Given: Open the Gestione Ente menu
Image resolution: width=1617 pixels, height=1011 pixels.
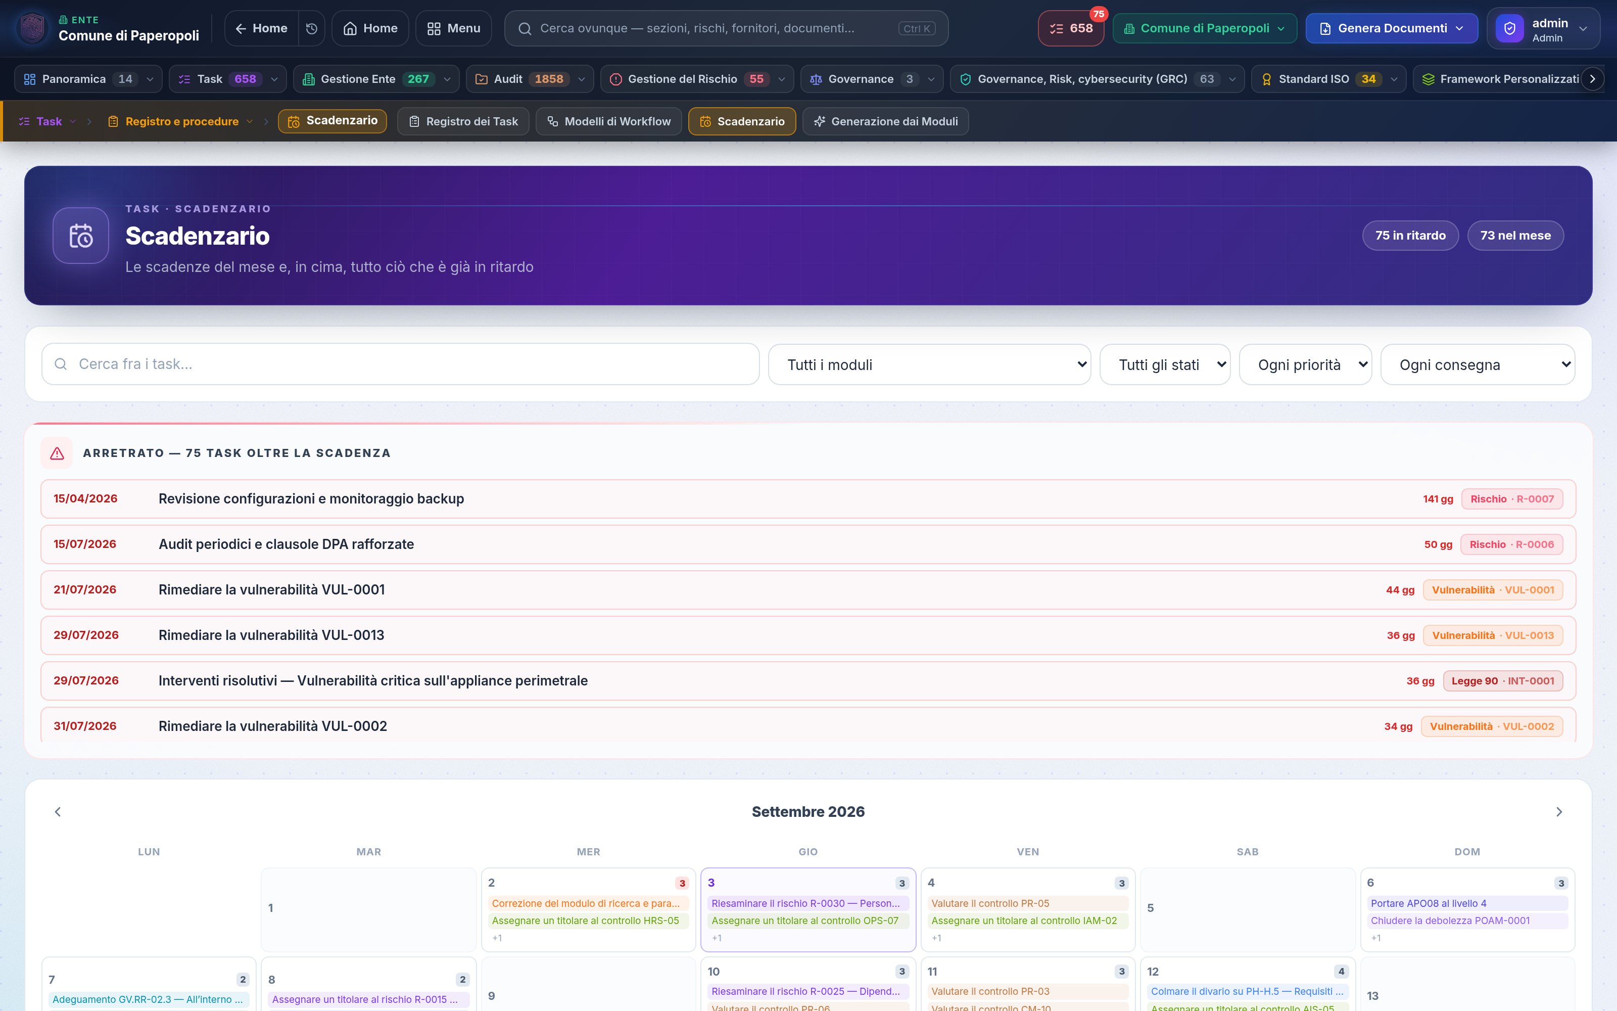Looking at the screenshot, I should [x=376, y=79].
